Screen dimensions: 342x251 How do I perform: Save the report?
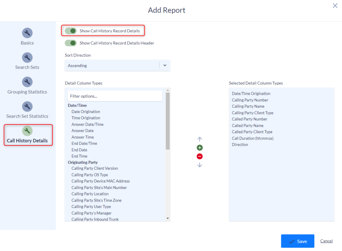tap(298, 241)
